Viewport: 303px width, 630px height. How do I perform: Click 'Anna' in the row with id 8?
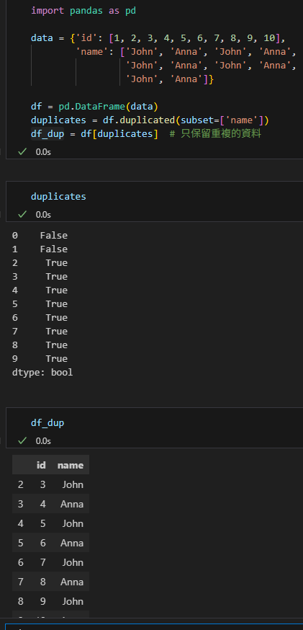point(72,582)
